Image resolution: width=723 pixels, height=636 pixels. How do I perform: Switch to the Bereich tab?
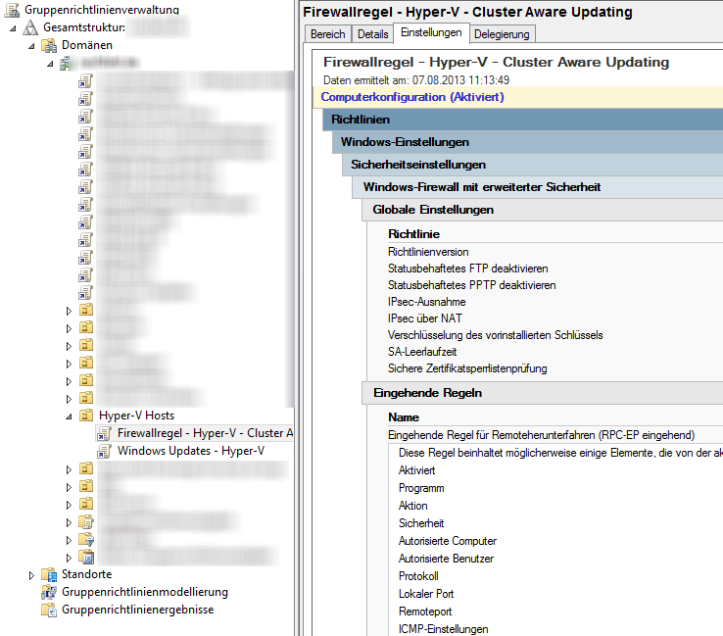(328, 34)
